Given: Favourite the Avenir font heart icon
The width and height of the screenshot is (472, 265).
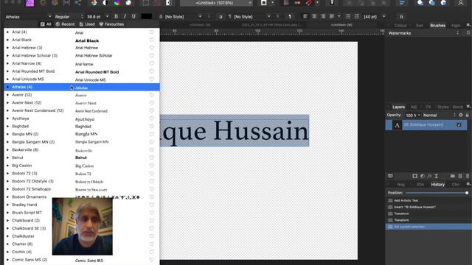Looking at the screenshot, I should click(152, 95).
